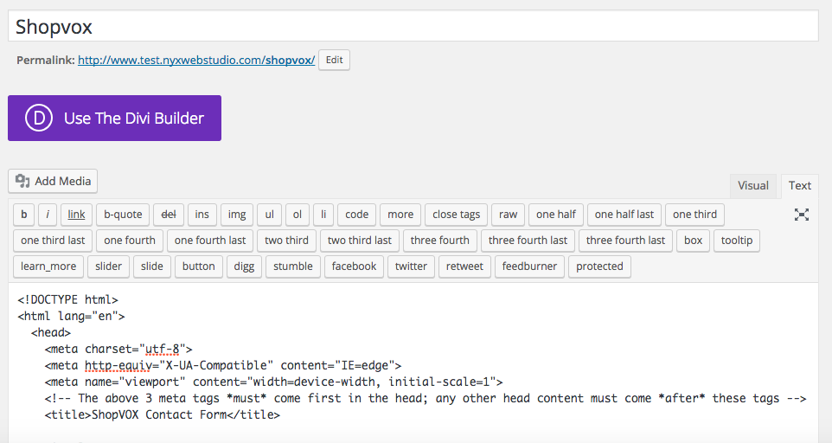
Task: Click the slide shortcode button
Action: point(152,266)
